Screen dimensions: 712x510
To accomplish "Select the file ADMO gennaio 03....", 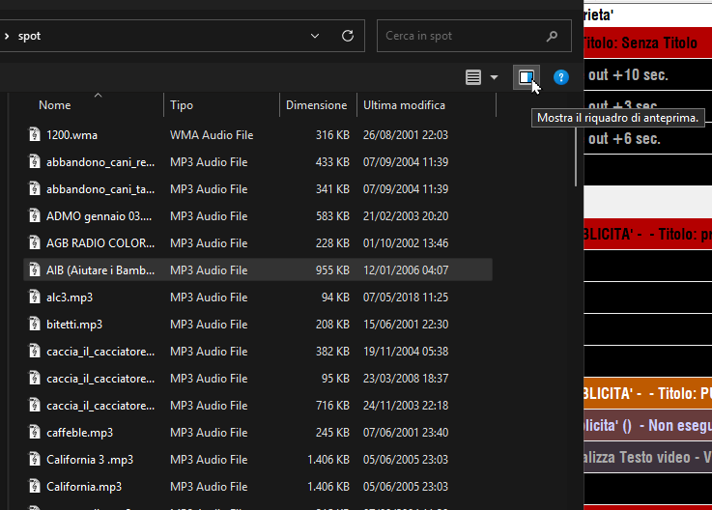I will 99,216.
